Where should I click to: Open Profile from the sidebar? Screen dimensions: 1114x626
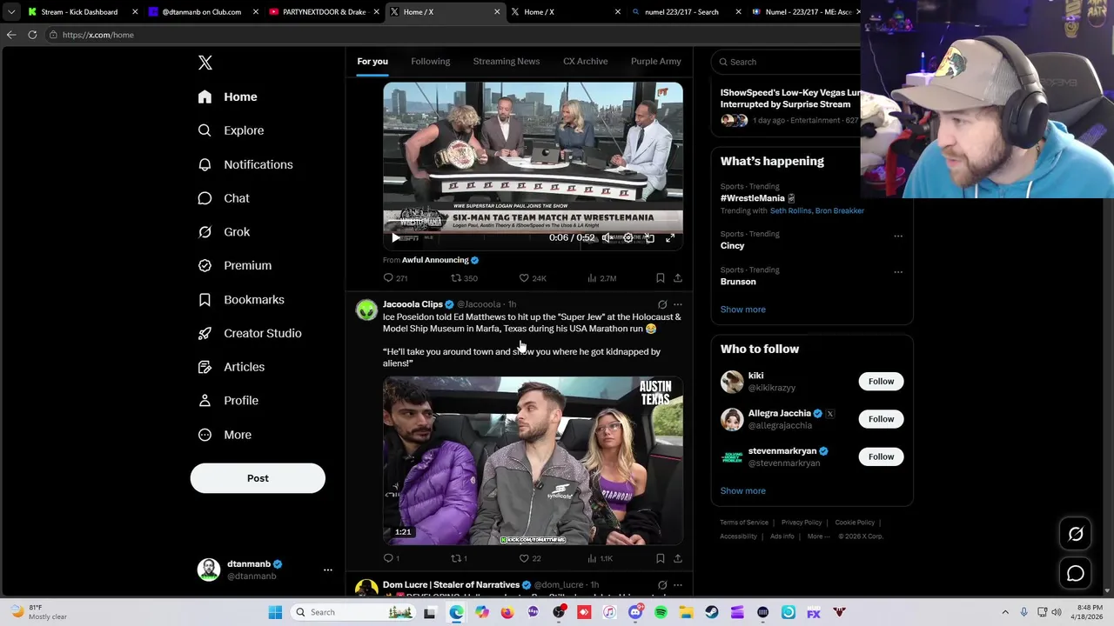click(228, 401)
